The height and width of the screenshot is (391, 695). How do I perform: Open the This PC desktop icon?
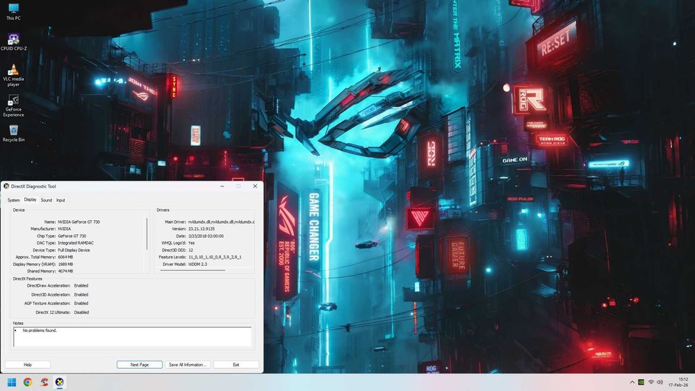pos(13,12)
